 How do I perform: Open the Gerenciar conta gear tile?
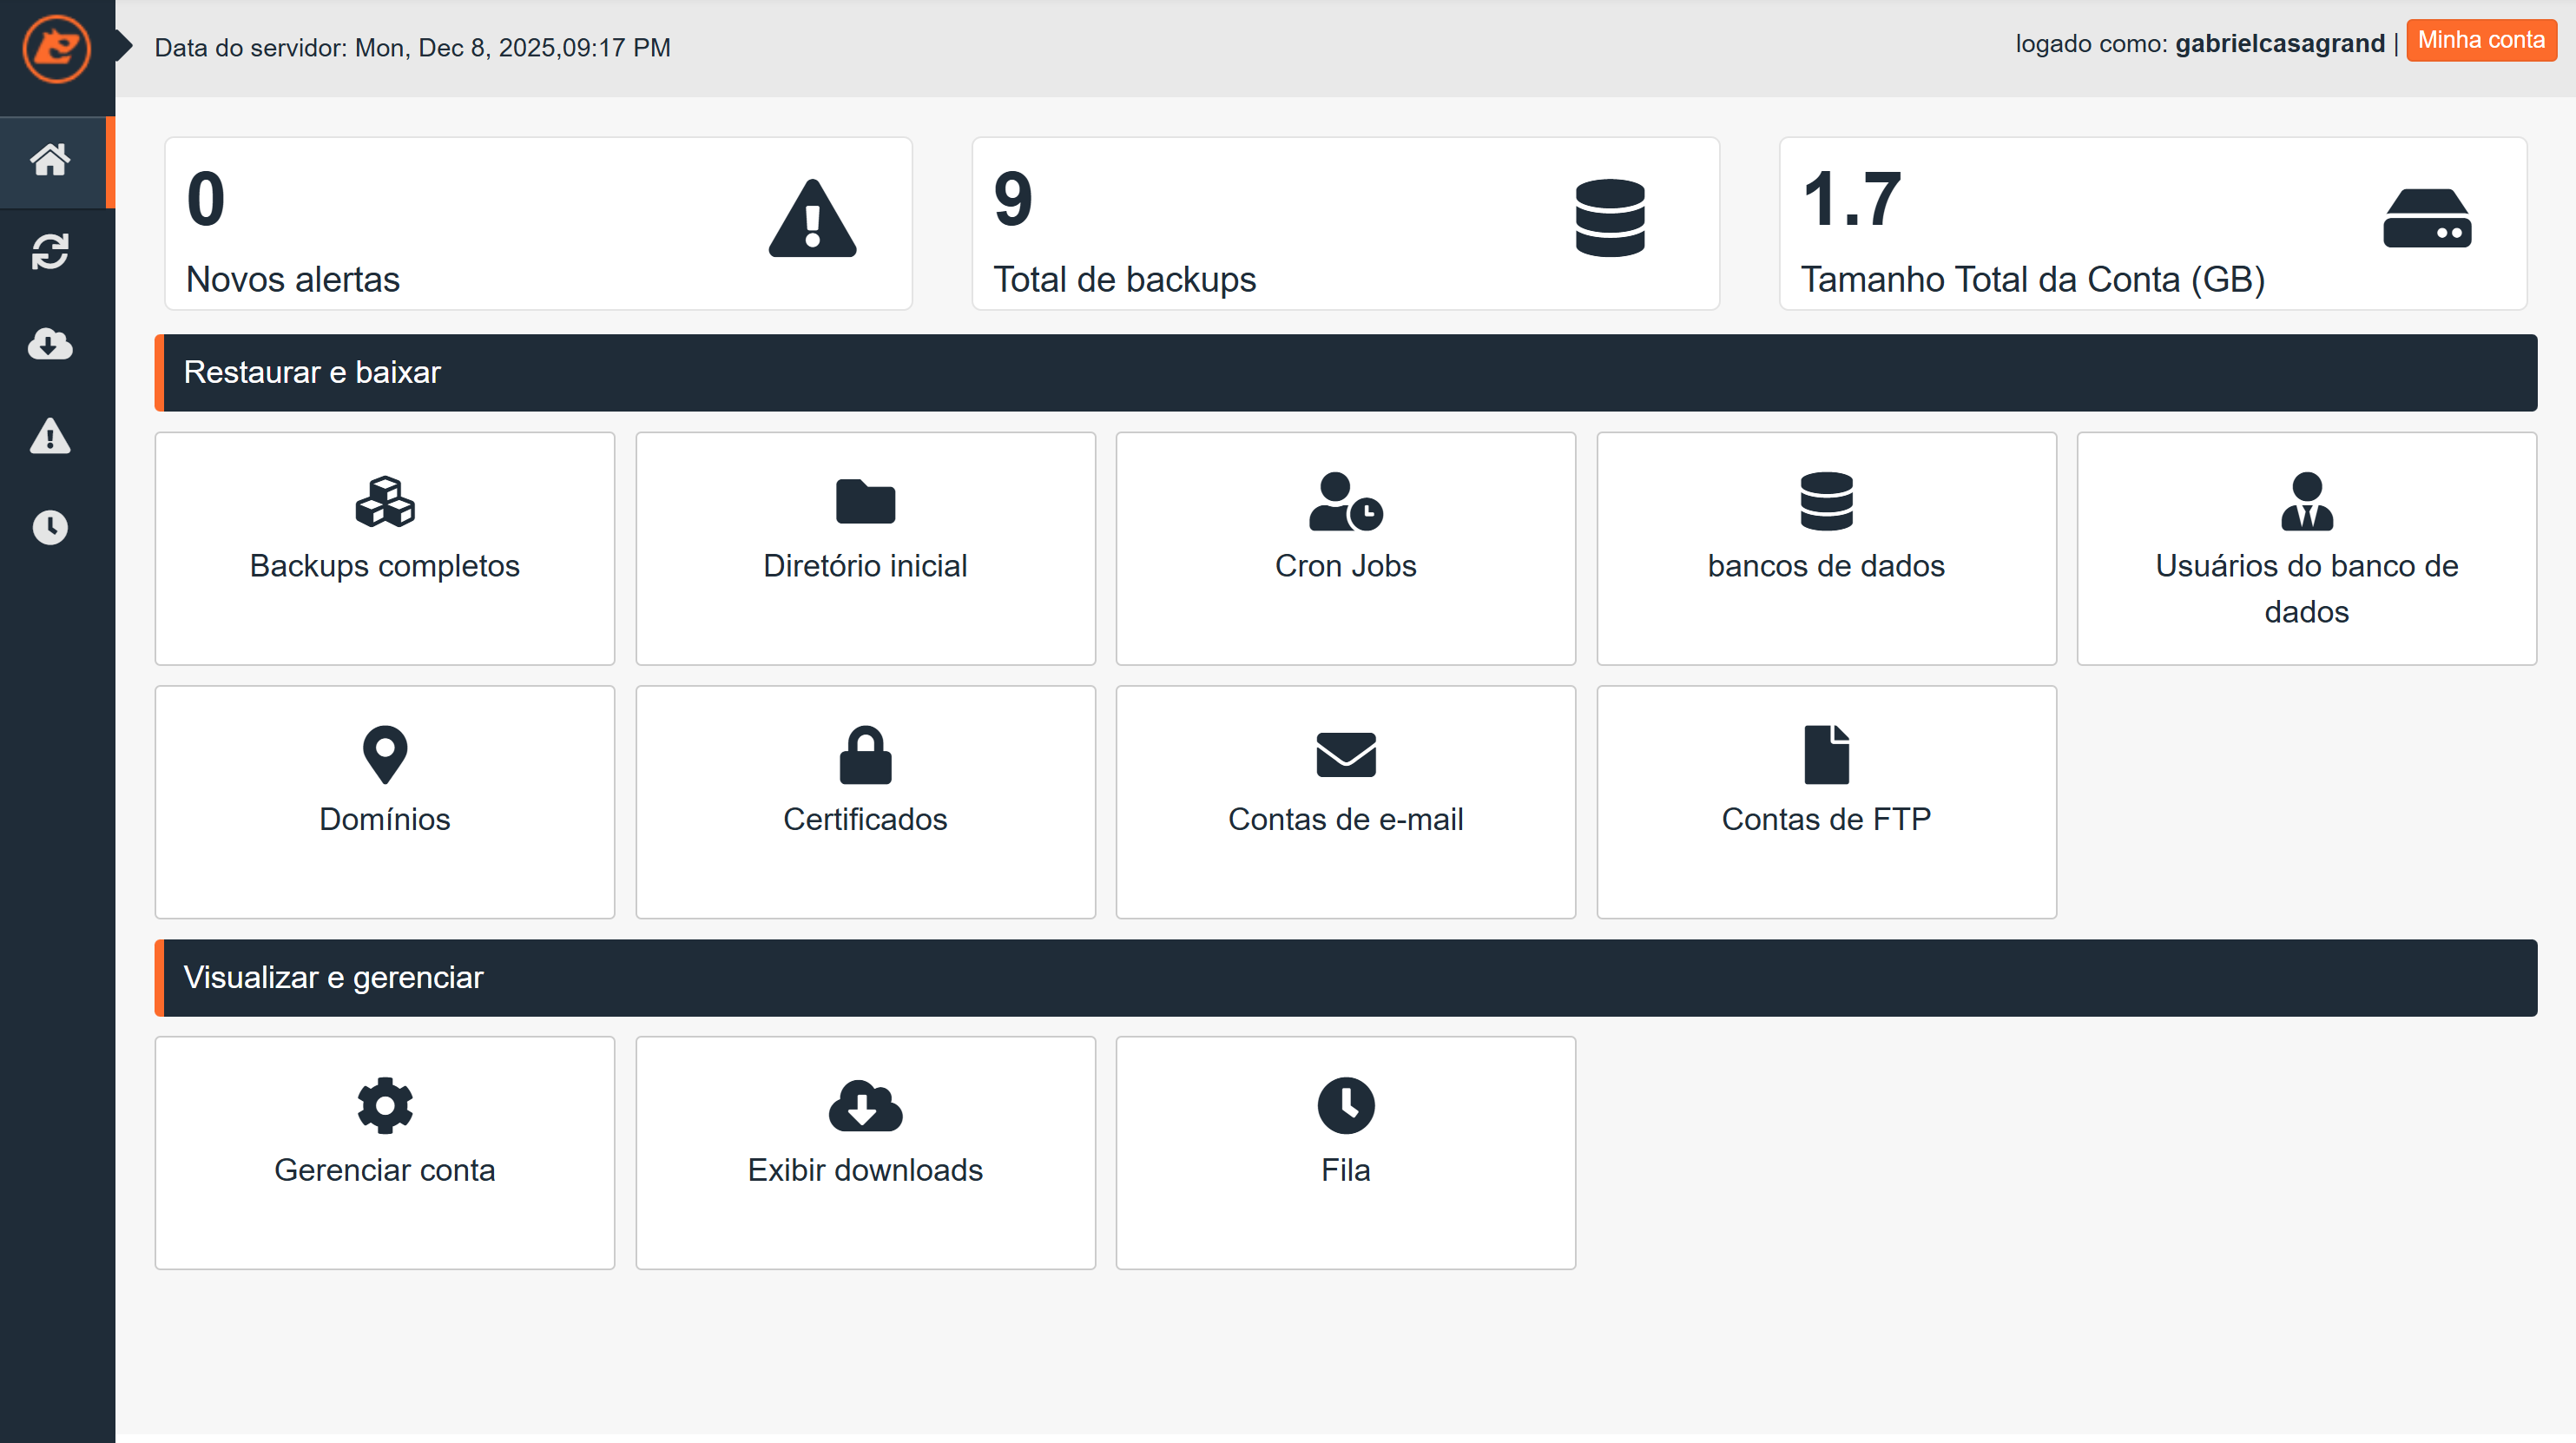[384, 1152]
